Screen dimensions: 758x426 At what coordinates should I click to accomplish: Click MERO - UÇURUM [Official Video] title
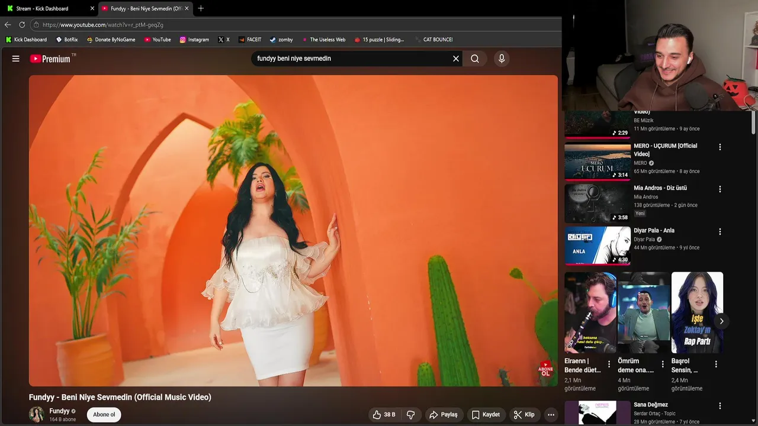tap(666, 150)
